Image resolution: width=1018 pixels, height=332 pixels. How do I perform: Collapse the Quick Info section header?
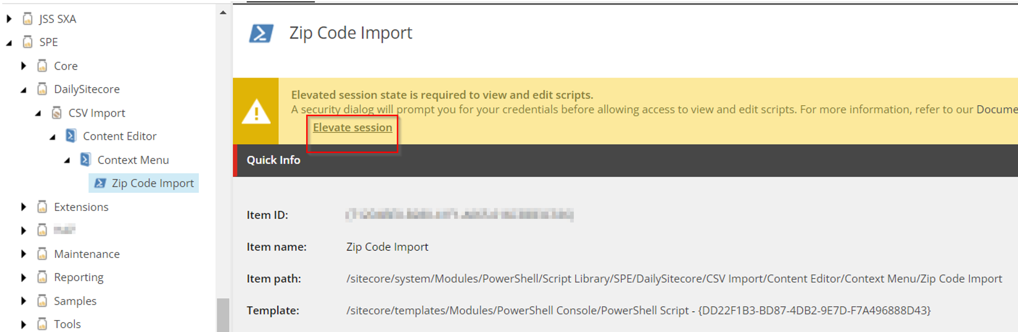point(626,160)
